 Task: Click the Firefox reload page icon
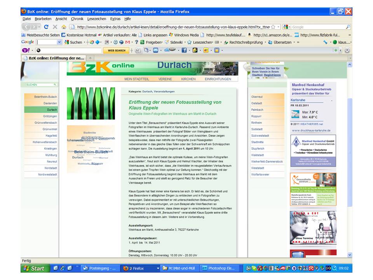pos(46,27)
